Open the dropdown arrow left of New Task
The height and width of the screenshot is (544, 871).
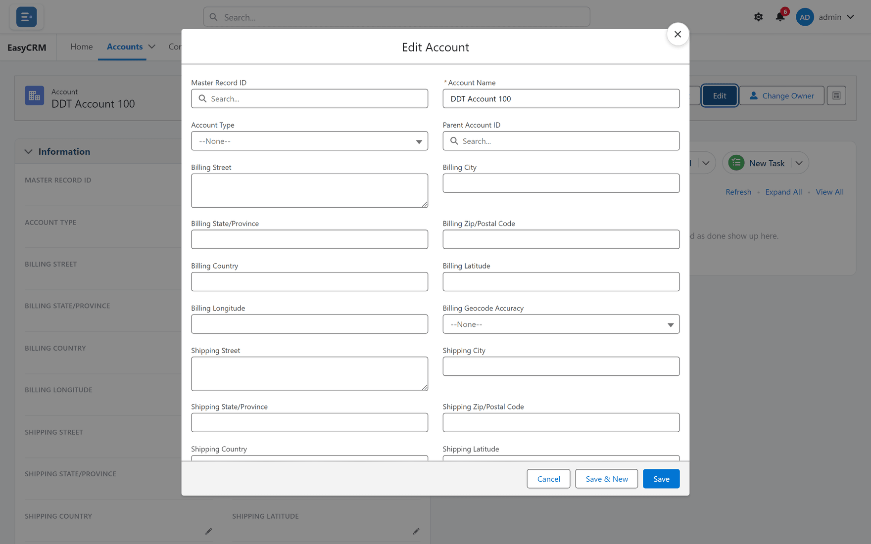(x=706, y=163)
